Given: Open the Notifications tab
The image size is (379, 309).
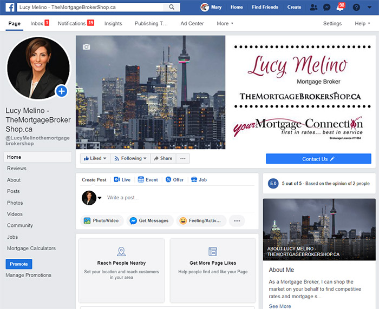Looking at the screenshot, I should (76, 23).
